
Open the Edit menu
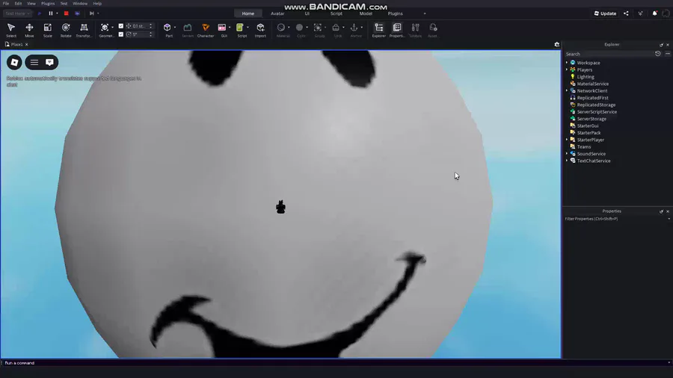pyautogui.click(x=18, y=4)
